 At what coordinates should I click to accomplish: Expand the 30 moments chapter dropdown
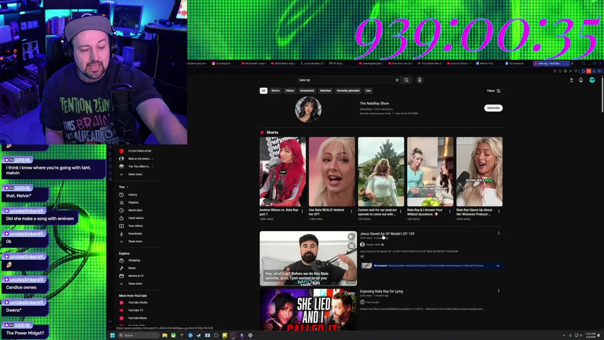coord(497,266)
